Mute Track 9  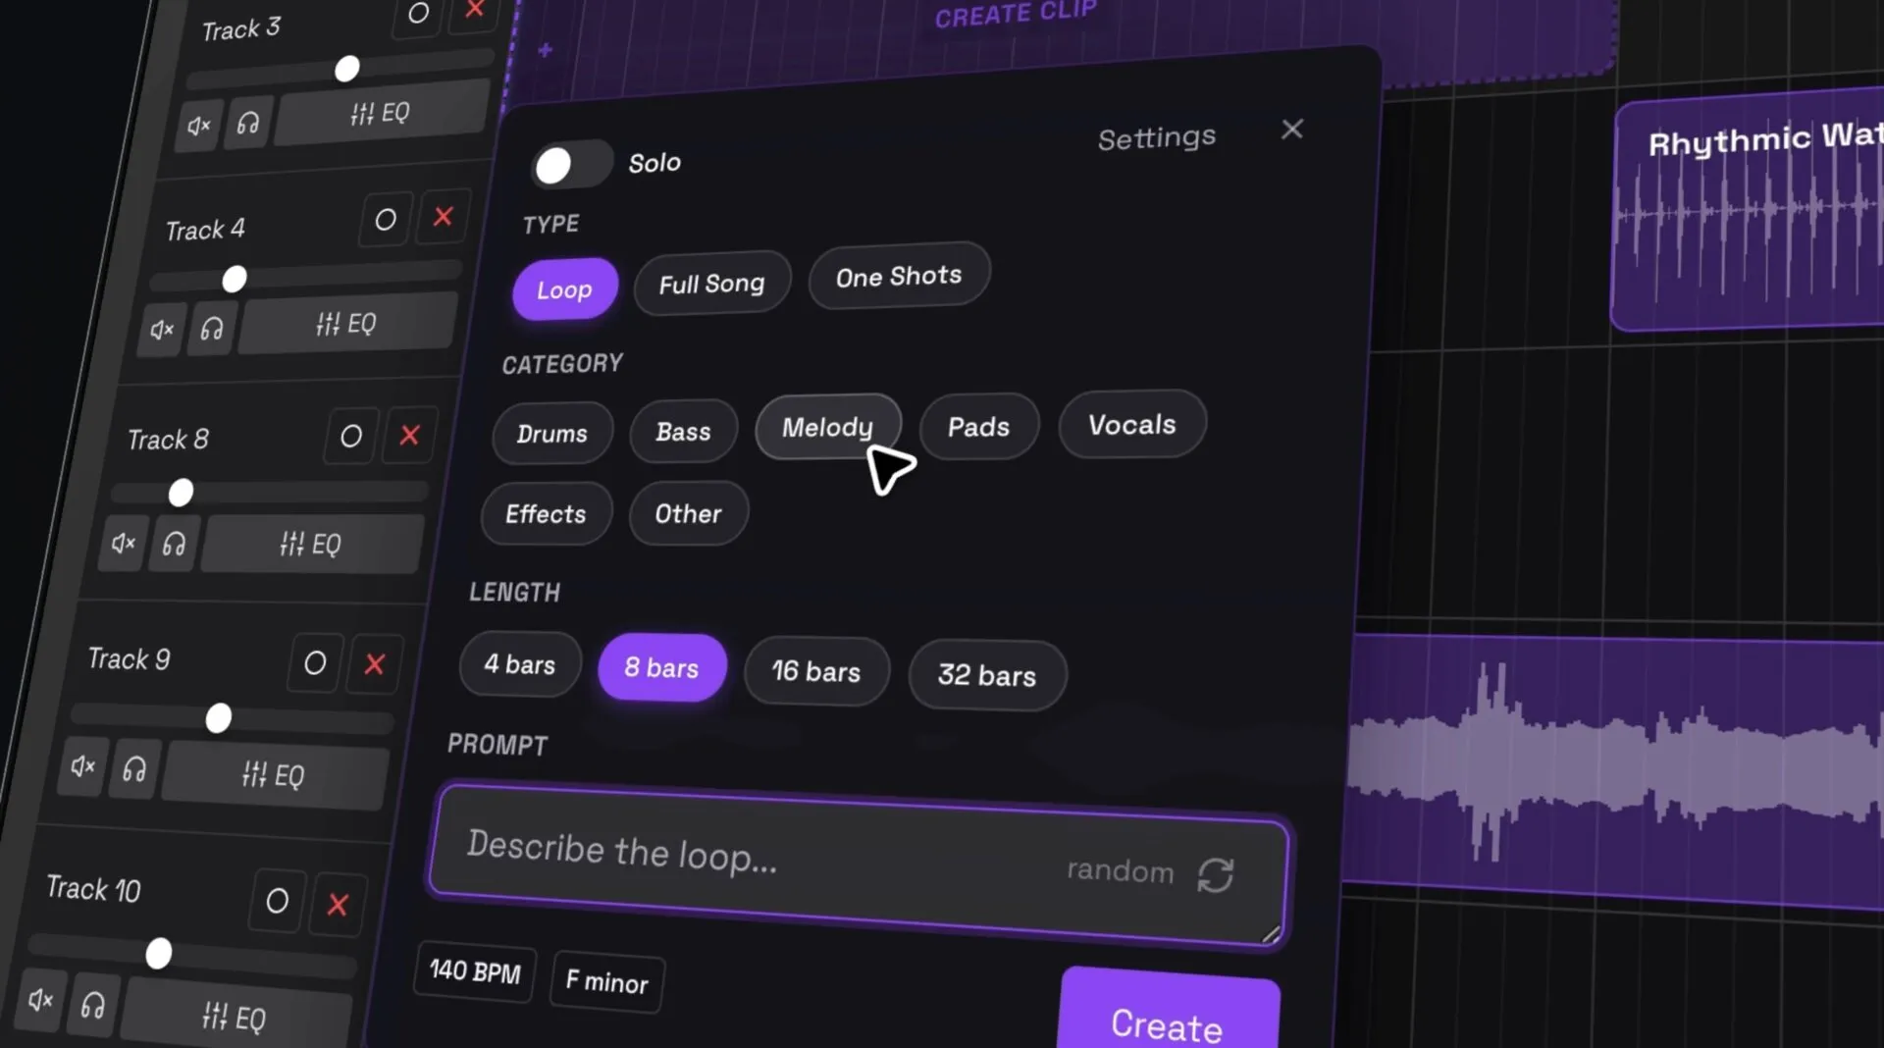pyautogui.click(x=83, y=765)
